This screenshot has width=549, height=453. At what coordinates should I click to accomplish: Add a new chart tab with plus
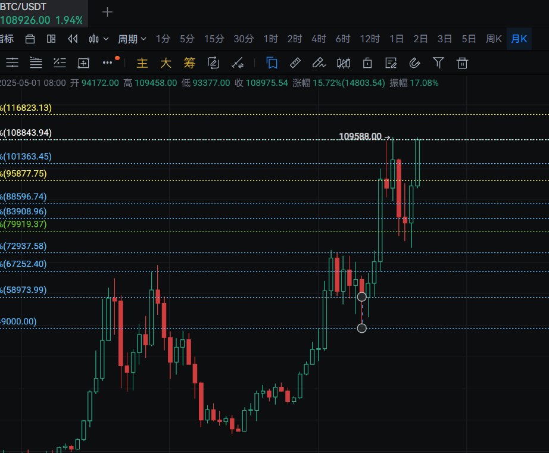[x=108, y=13]
